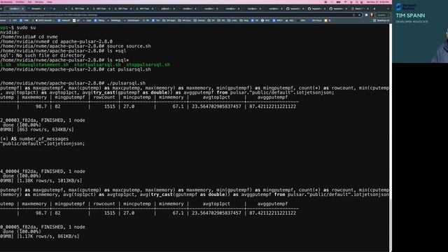The height and width of the screenshot is (252, 448).
Task: Click '4_00004_f82da, FINISHED, 1 node' status line
Action: tap(43, 171)
